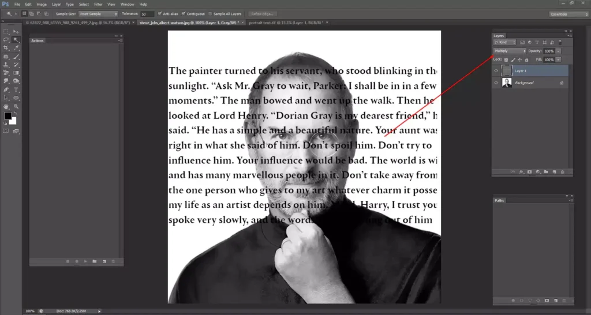
Task: Select the History Brush tool
Action: pyautogui.click(x=16, y=65)
